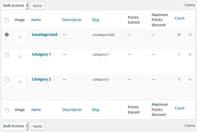Toggle the select-all checkbox in the header
Image resolution: width=197 pixels, height=132 pixels.
(7, 20)
